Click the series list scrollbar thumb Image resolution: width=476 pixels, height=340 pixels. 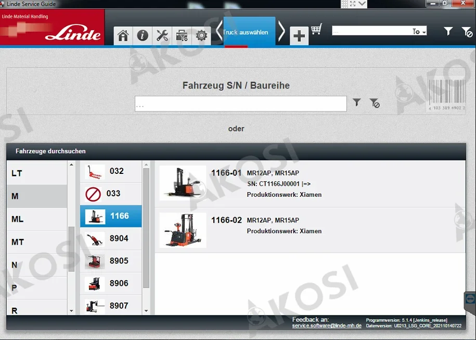146,228
